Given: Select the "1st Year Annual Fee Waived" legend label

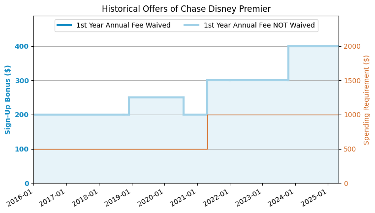Looking at the screenshot, I should [123, 26].
